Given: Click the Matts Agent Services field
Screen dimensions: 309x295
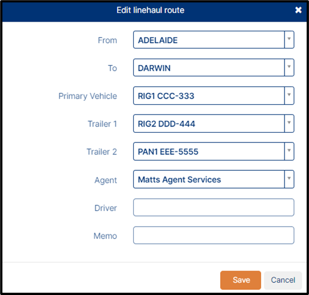Looking at the screenshot, I should (x=209, y=179).
